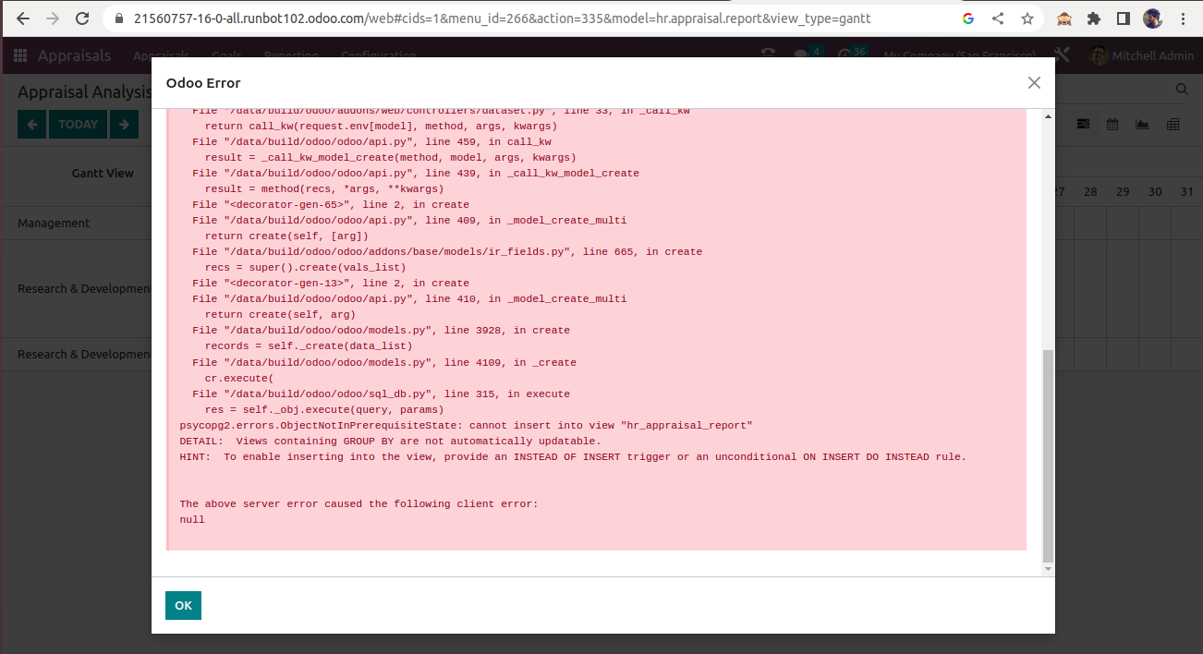This screenshot has height=654, width=1203.
Task: Open activities clock showing 36
Action: pos(852,54)
